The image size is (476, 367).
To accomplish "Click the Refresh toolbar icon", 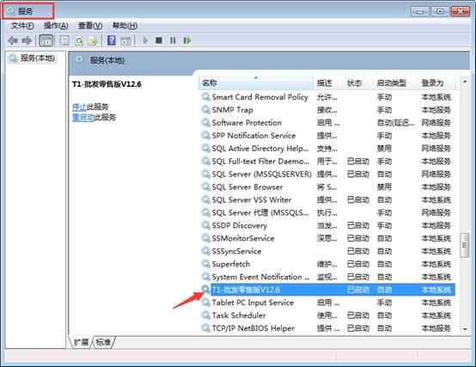I will tap(79, 40).
